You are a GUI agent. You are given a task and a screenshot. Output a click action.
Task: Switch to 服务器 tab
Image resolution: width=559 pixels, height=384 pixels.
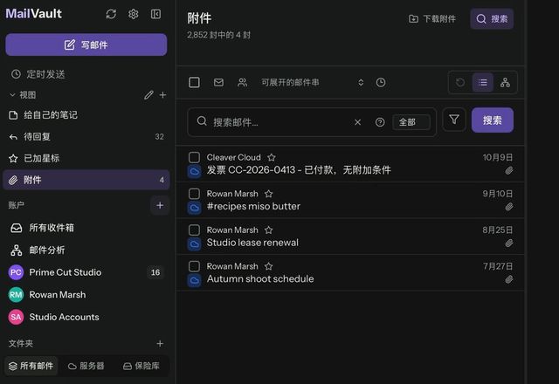[x=86, y=366]
